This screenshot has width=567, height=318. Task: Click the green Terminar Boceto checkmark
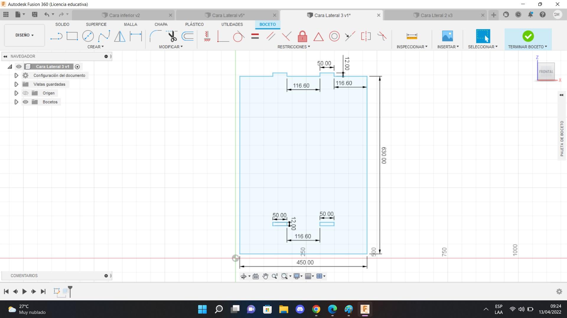(x=528, y=36)
